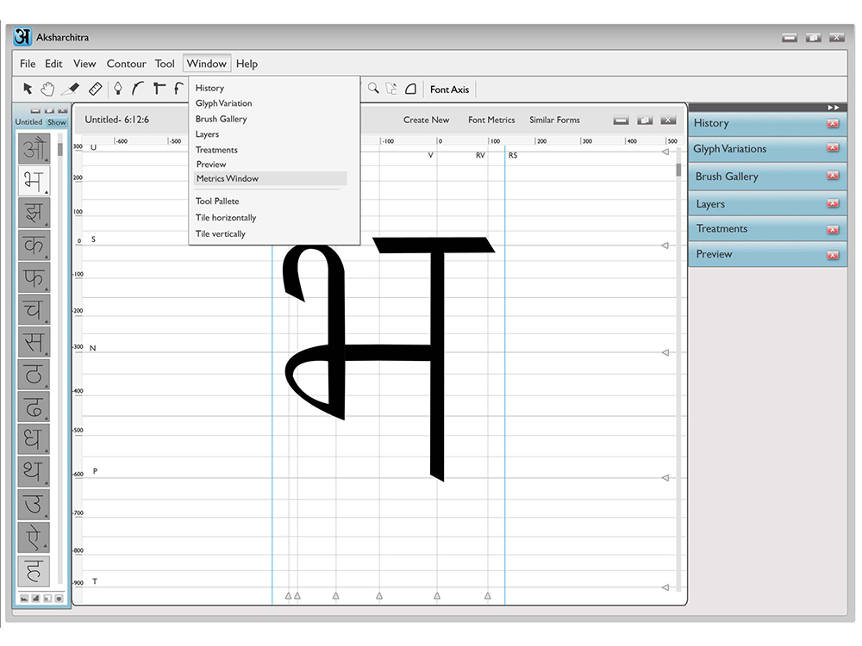Select the थ glyph thumbnail
The height and width of the screenshot is (646, 862).
(34, 472)
